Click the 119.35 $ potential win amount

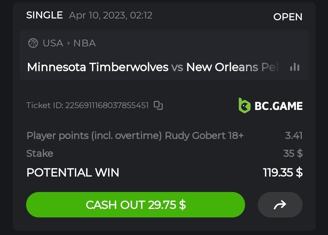[x=283, y=172]
